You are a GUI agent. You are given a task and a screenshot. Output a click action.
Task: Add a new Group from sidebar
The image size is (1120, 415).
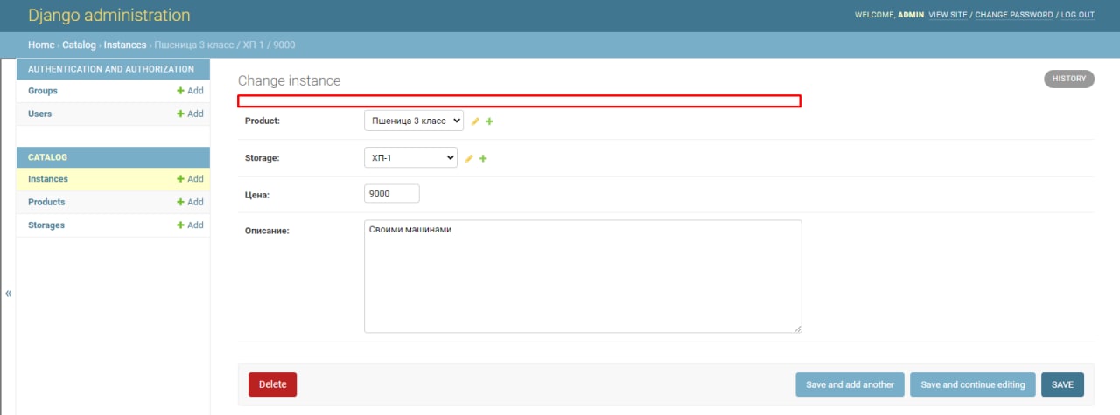pos(190,91)
